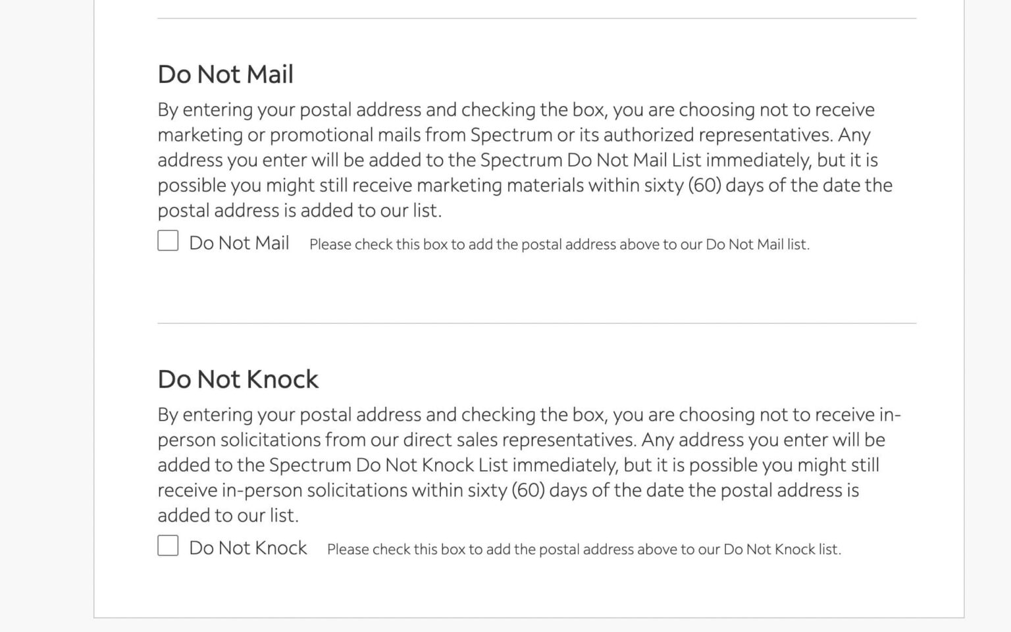Click the Do Not Knock section heading

[238, 379]
